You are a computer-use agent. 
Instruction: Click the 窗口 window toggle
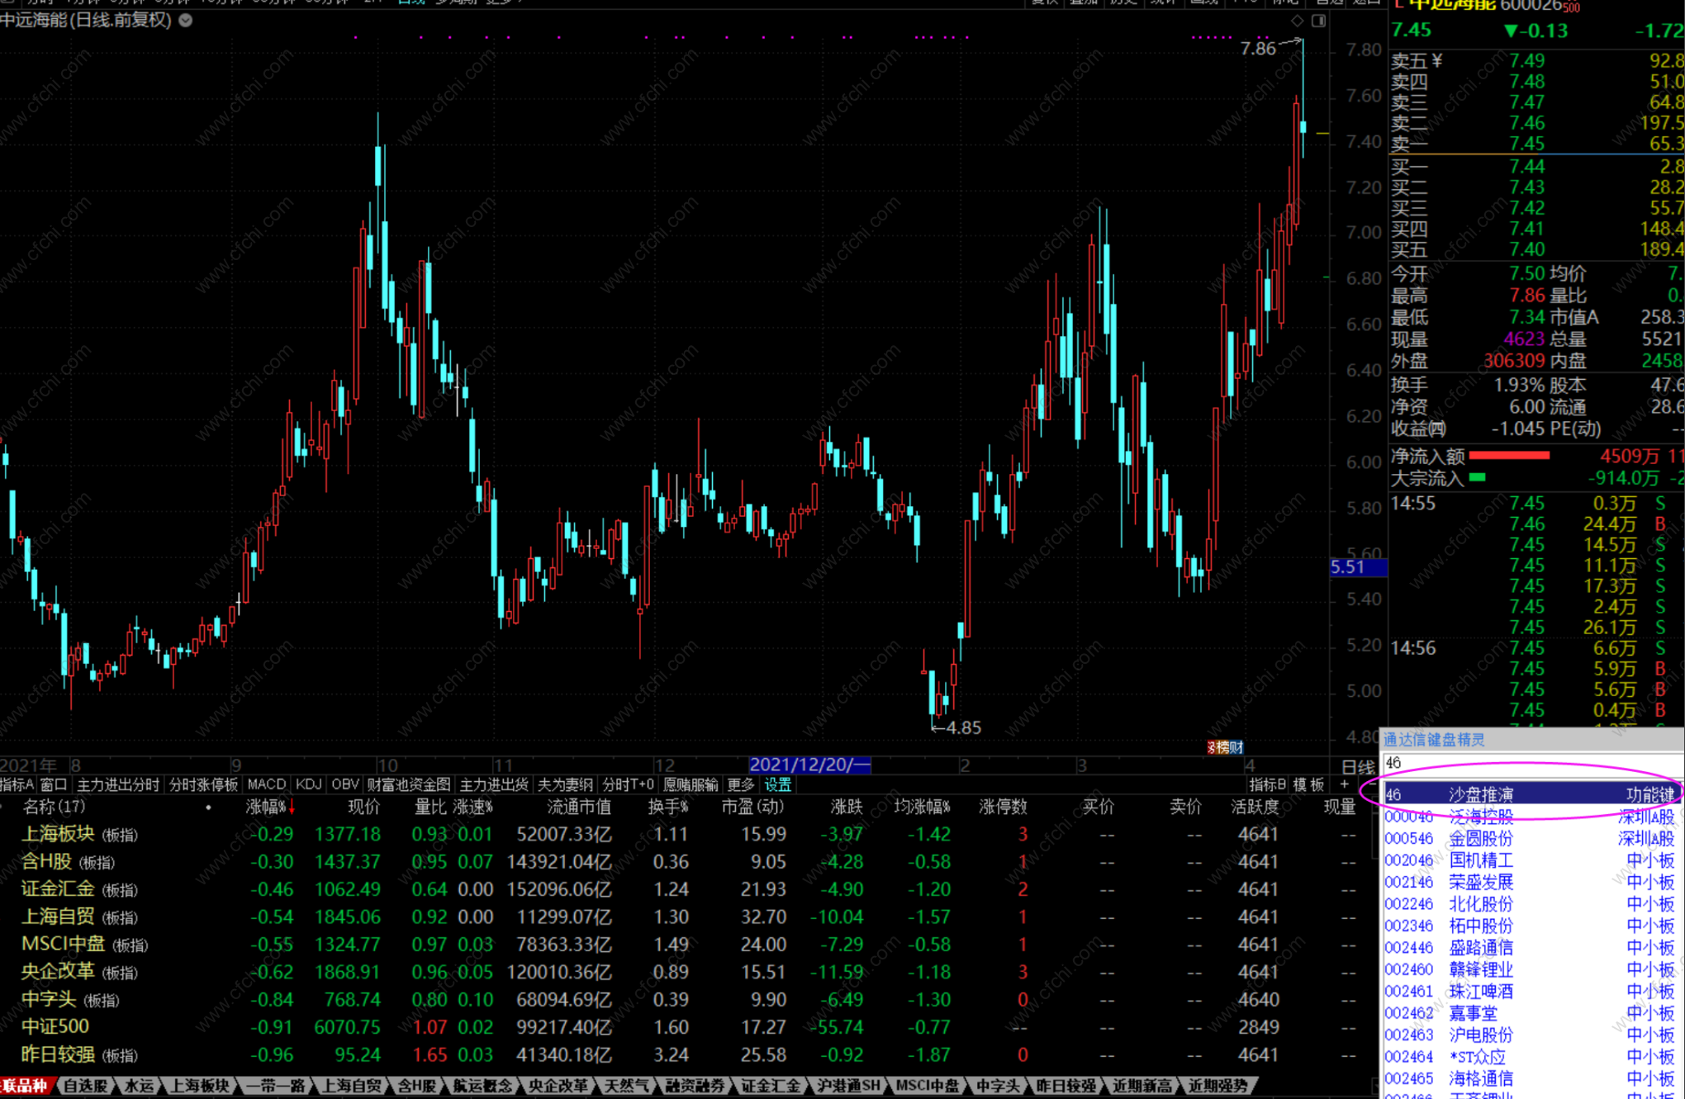pos(54,784)
